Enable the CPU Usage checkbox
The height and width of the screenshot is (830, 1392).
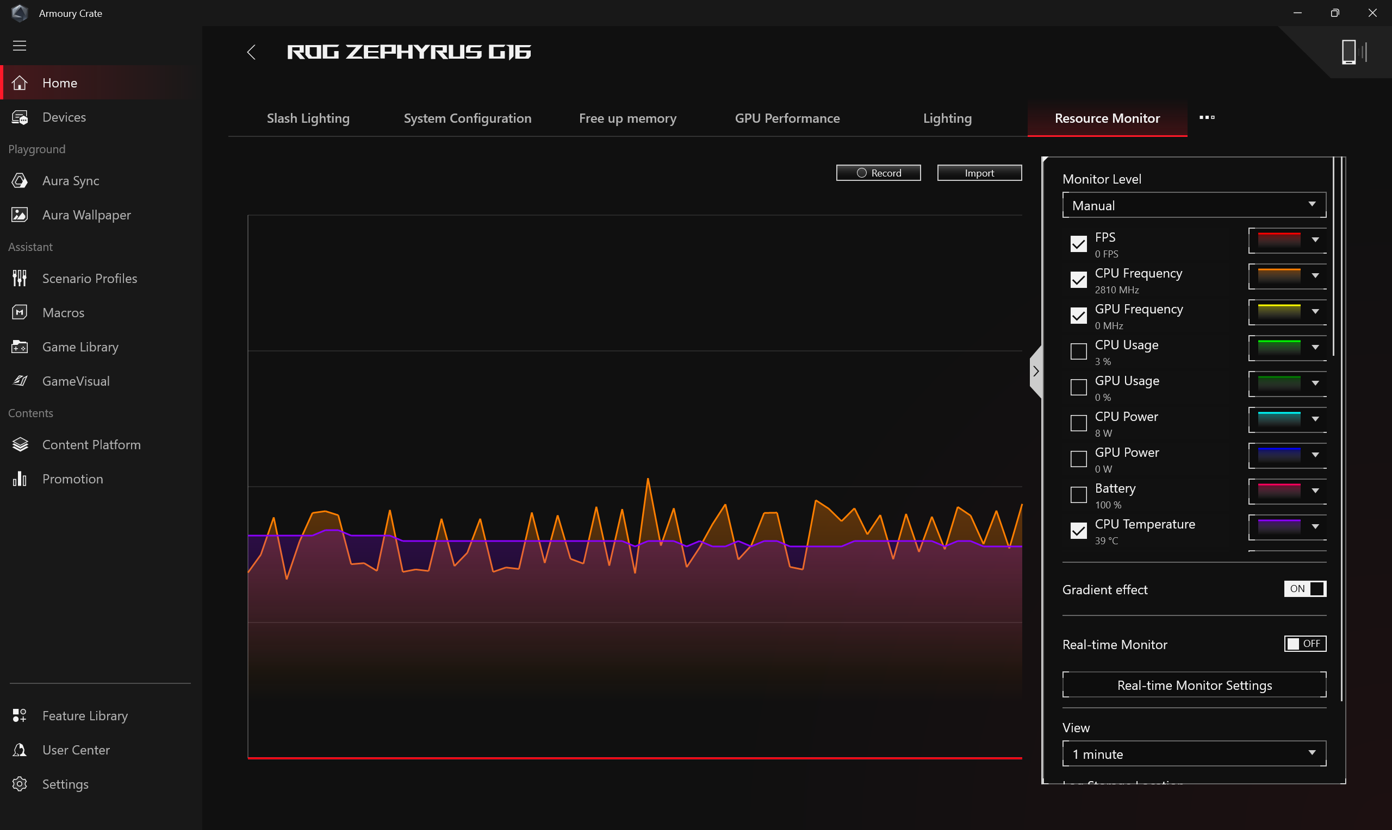tap(1078, 351)
